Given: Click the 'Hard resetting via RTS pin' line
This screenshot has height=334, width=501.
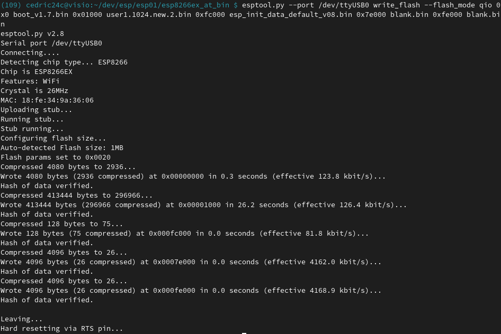Looking at the screenshot, I should tap(61, 329).
